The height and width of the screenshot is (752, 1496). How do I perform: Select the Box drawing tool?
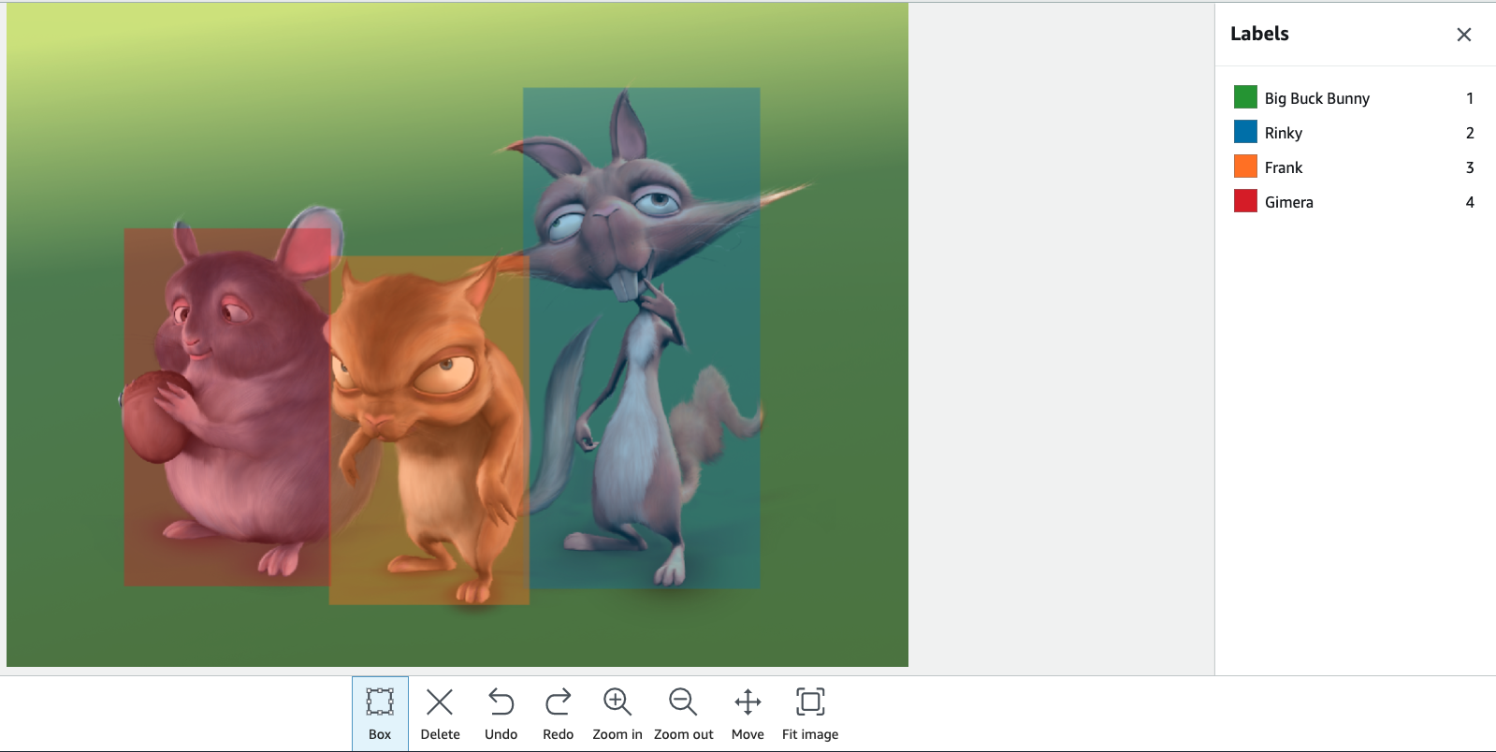click(380, 713)
